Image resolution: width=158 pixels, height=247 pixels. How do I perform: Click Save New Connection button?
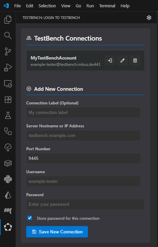[57, 232]
